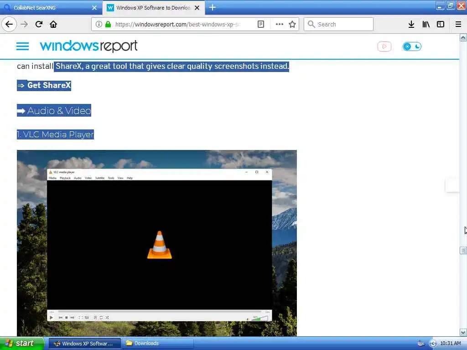The width and height of the screenshot is (467, 350).
Task: Open the Firefox hamburger menu
Action: point(458,24)
